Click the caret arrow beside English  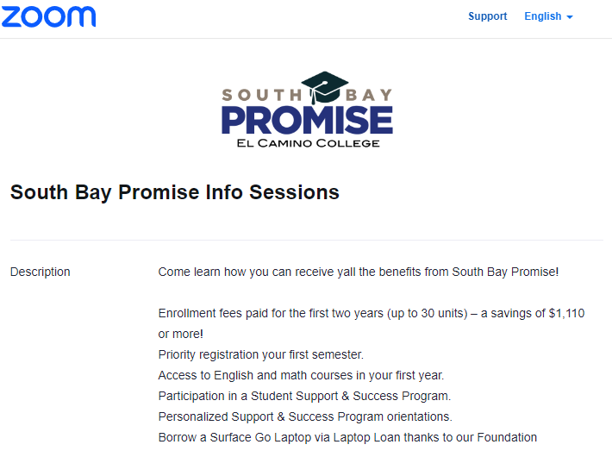pos(570,17)
